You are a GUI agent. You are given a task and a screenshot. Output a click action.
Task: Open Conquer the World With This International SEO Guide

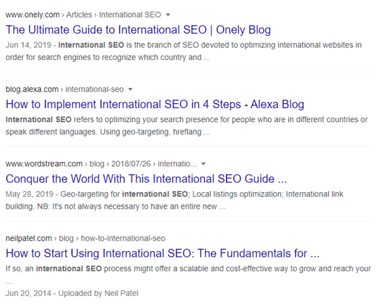[x=146, y=179]
